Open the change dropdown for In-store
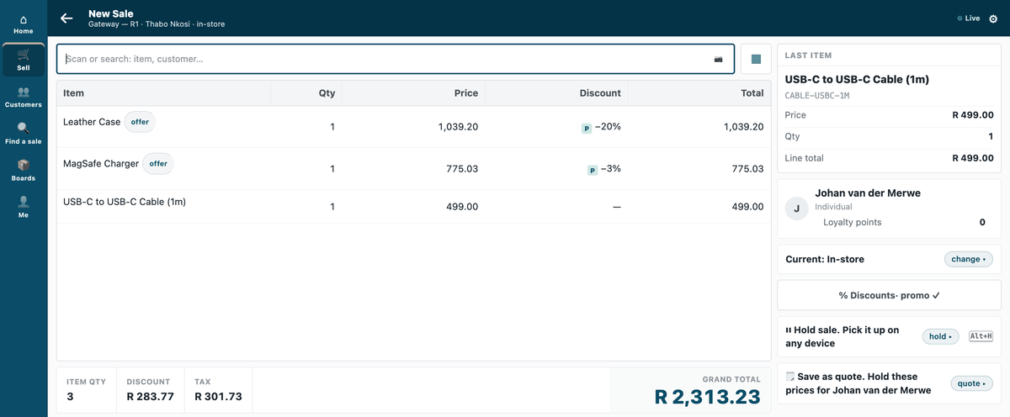The image size is (1010, 417). [968, 259]
